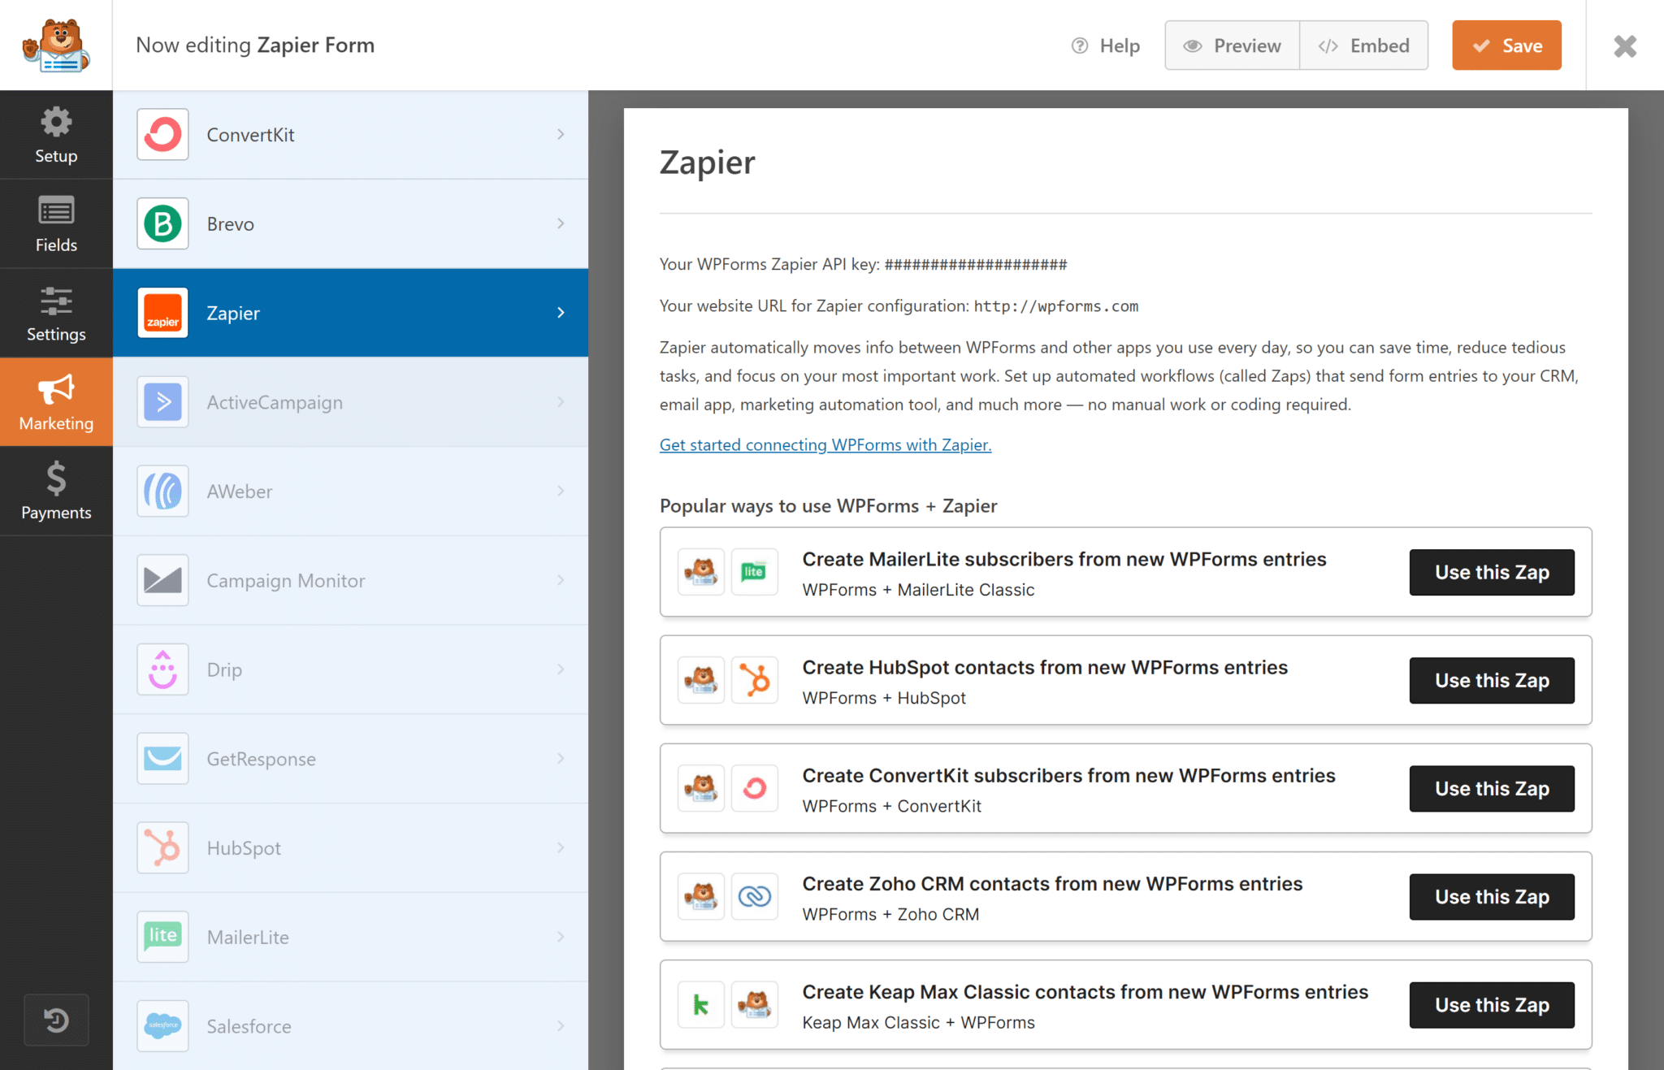1664x1070 pixels.
Task: Open the Setup panel via gear icon
Action: pos(56,120)
